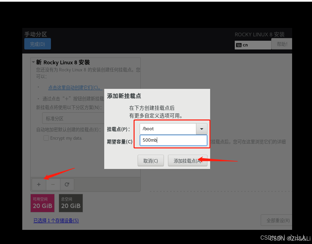Open the 已选择 1 个存储设备(S) link

pyautogui.click(x=56, y=220)
